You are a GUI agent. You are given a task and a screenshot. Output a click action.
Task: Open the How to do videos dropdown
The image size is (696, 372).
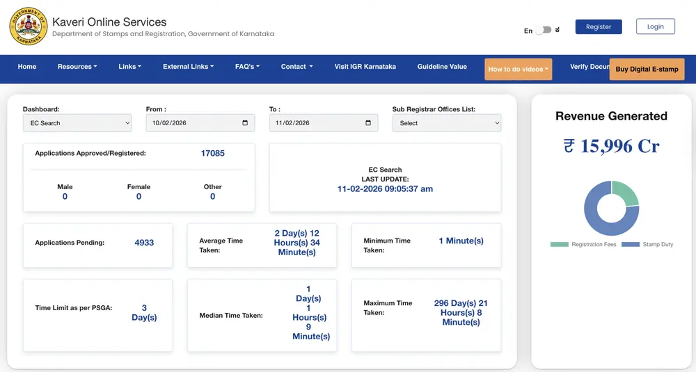click(x=519, y=70)
